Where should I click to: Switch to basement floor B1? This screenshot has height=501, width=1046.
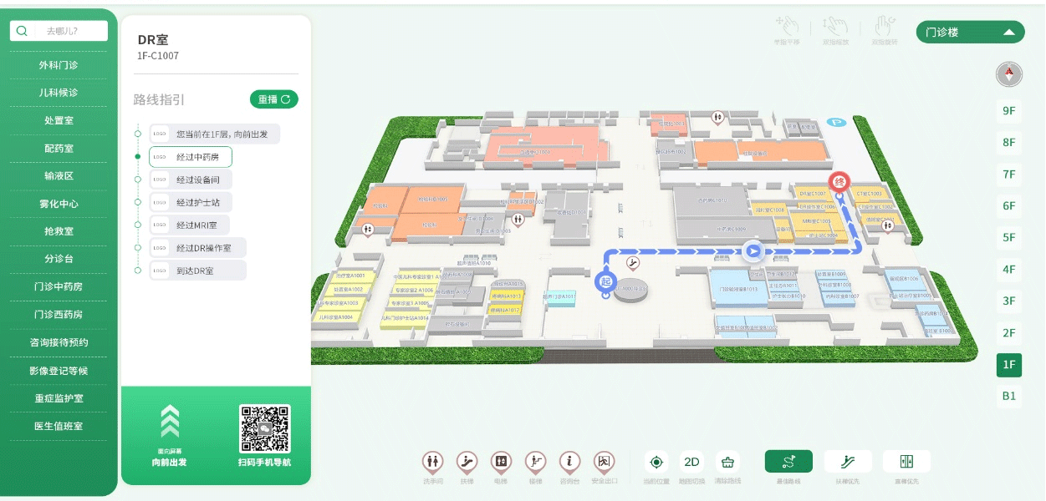tap(1009, 396)
